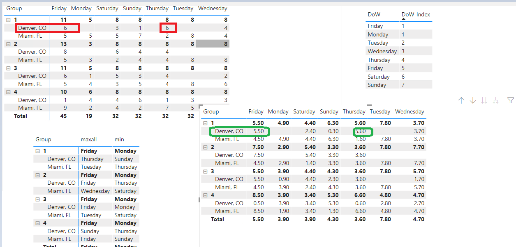Click the Tuesday header in the decimal-values matrix
This screenshot has width=516, height=247.
[x=380, y=111]
